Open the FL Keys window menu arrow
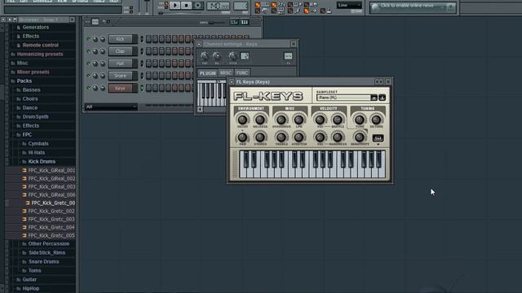The height and width of the screenshot is (293, 522). click(x=232, y=81)
